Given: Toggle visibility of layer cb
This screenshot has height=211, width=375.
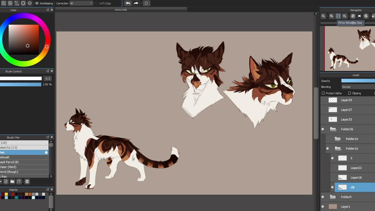Looking at the screenshot, I should [x=332, y=187].
